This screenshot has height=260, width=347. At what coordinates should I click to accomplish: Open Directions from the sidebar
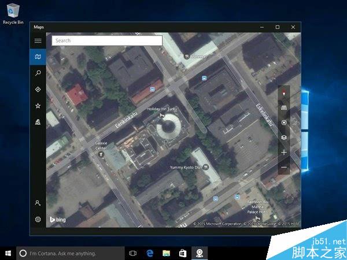(38, 90)
